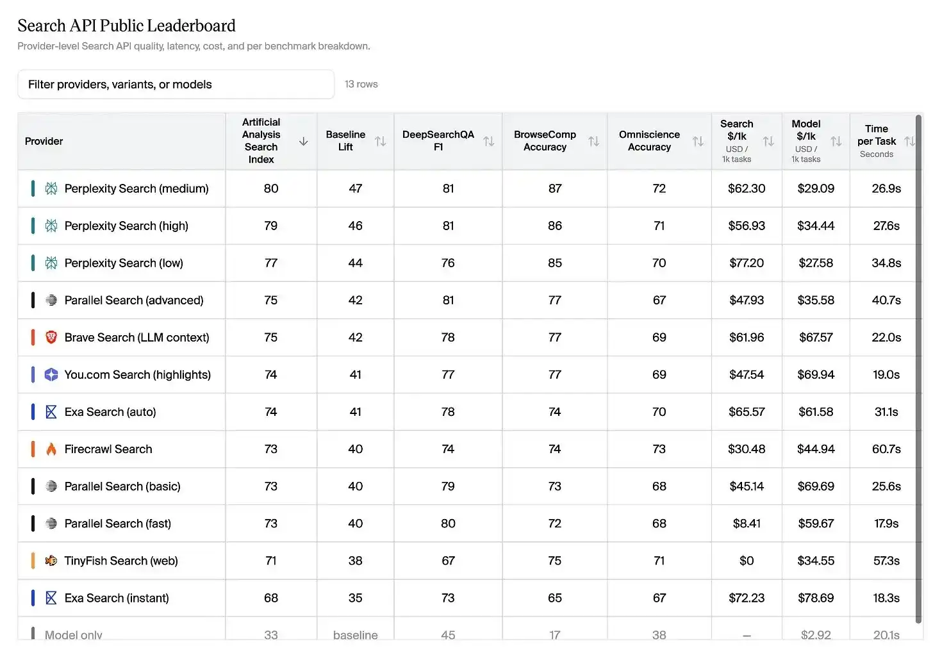The width and height of the screenshot is (933, 653).
Task: Select the Exa Search (auto) provider name
Action: pos(110,411)
